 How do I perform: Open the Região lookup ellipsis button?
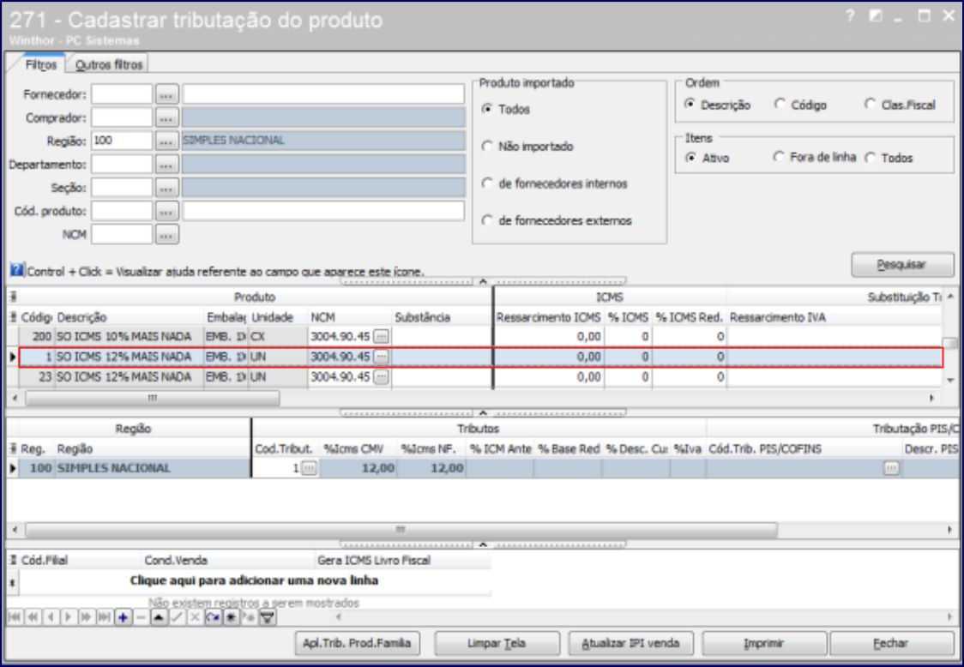[x=166, y=141]
